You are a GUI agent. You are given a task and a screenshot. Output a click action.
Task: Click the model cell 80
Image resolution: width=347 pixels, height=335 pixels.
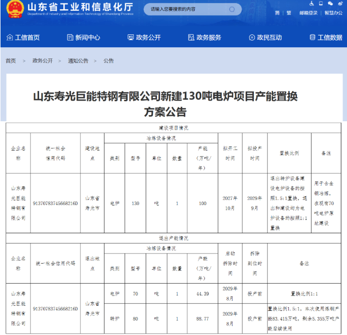(x=135, y=319)
